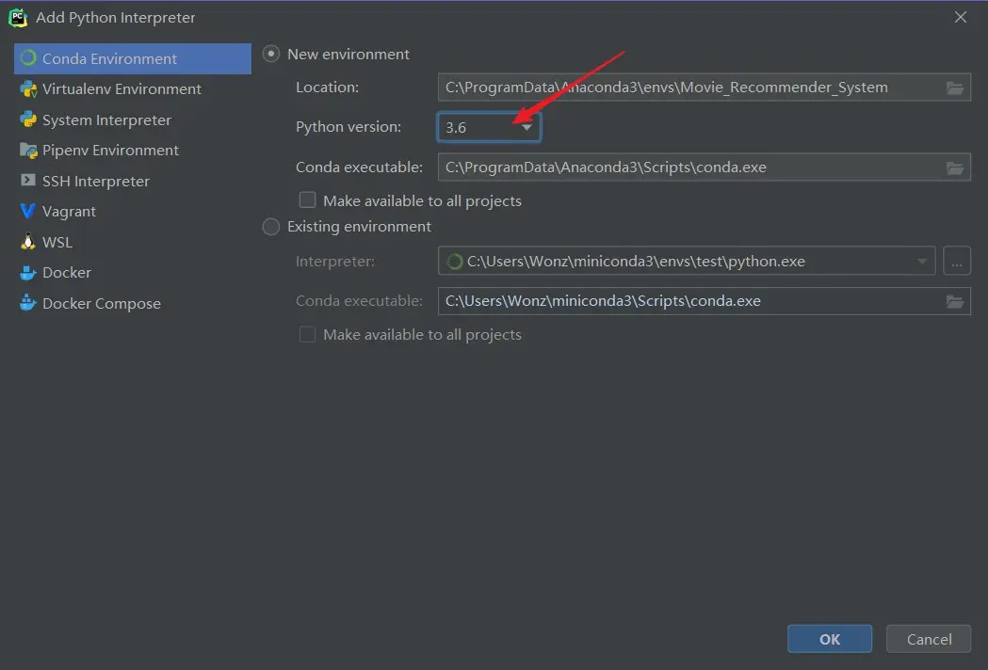Click the ellipsis button beside Interpreter

pyautogui.click(x=957, y=262)
